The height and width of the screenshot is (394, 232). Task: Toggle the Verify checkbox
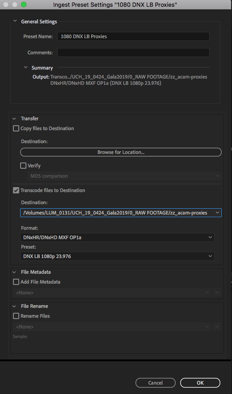click(x=23, y=166)
